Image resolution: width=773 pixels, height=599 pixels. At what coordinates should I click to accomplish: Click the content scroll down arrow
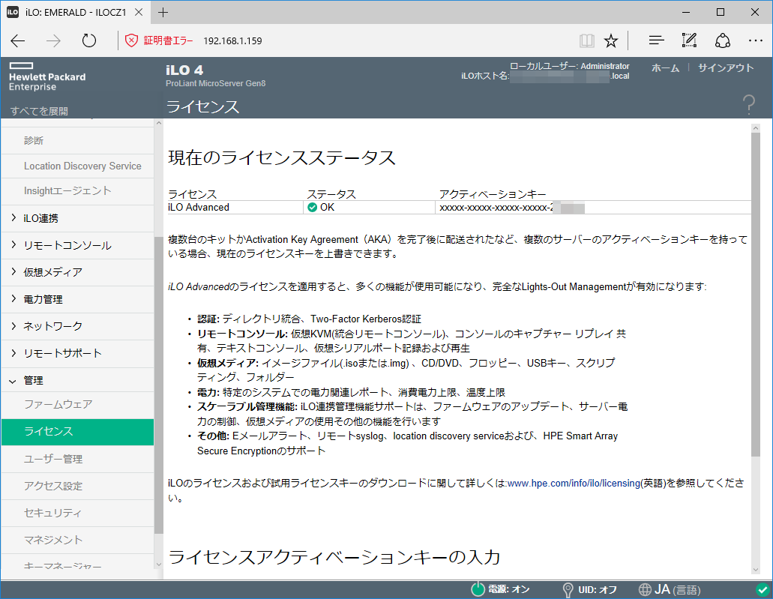756,570
